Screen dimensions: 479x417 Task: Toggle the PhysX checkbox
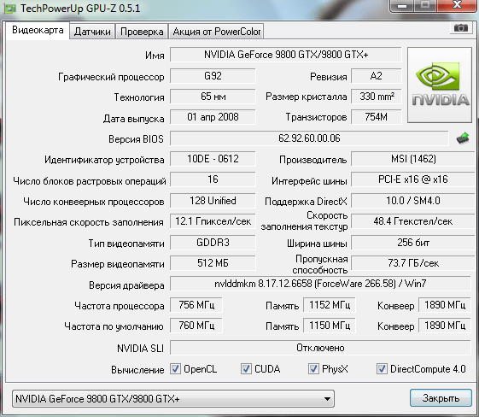coord(313,368)
